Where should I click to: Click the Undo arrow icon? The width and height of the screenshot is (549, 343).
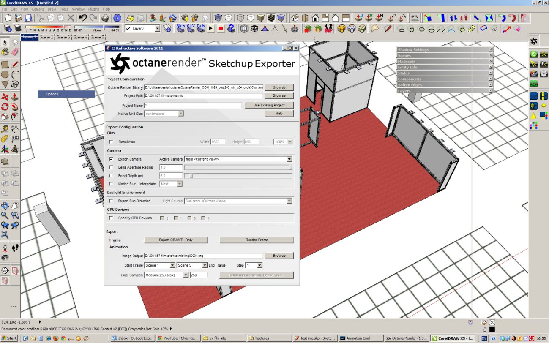pos(83,18)
